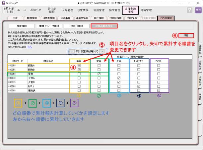
Task: Open the help question mark icon
Action: coord(189,10)
